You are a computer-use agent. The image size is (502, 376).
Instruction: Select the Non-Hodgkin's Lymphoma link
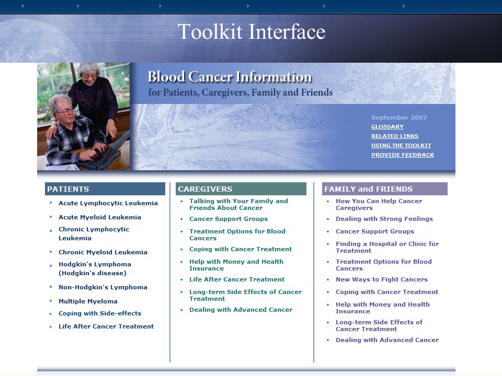[x=103, y=287]
